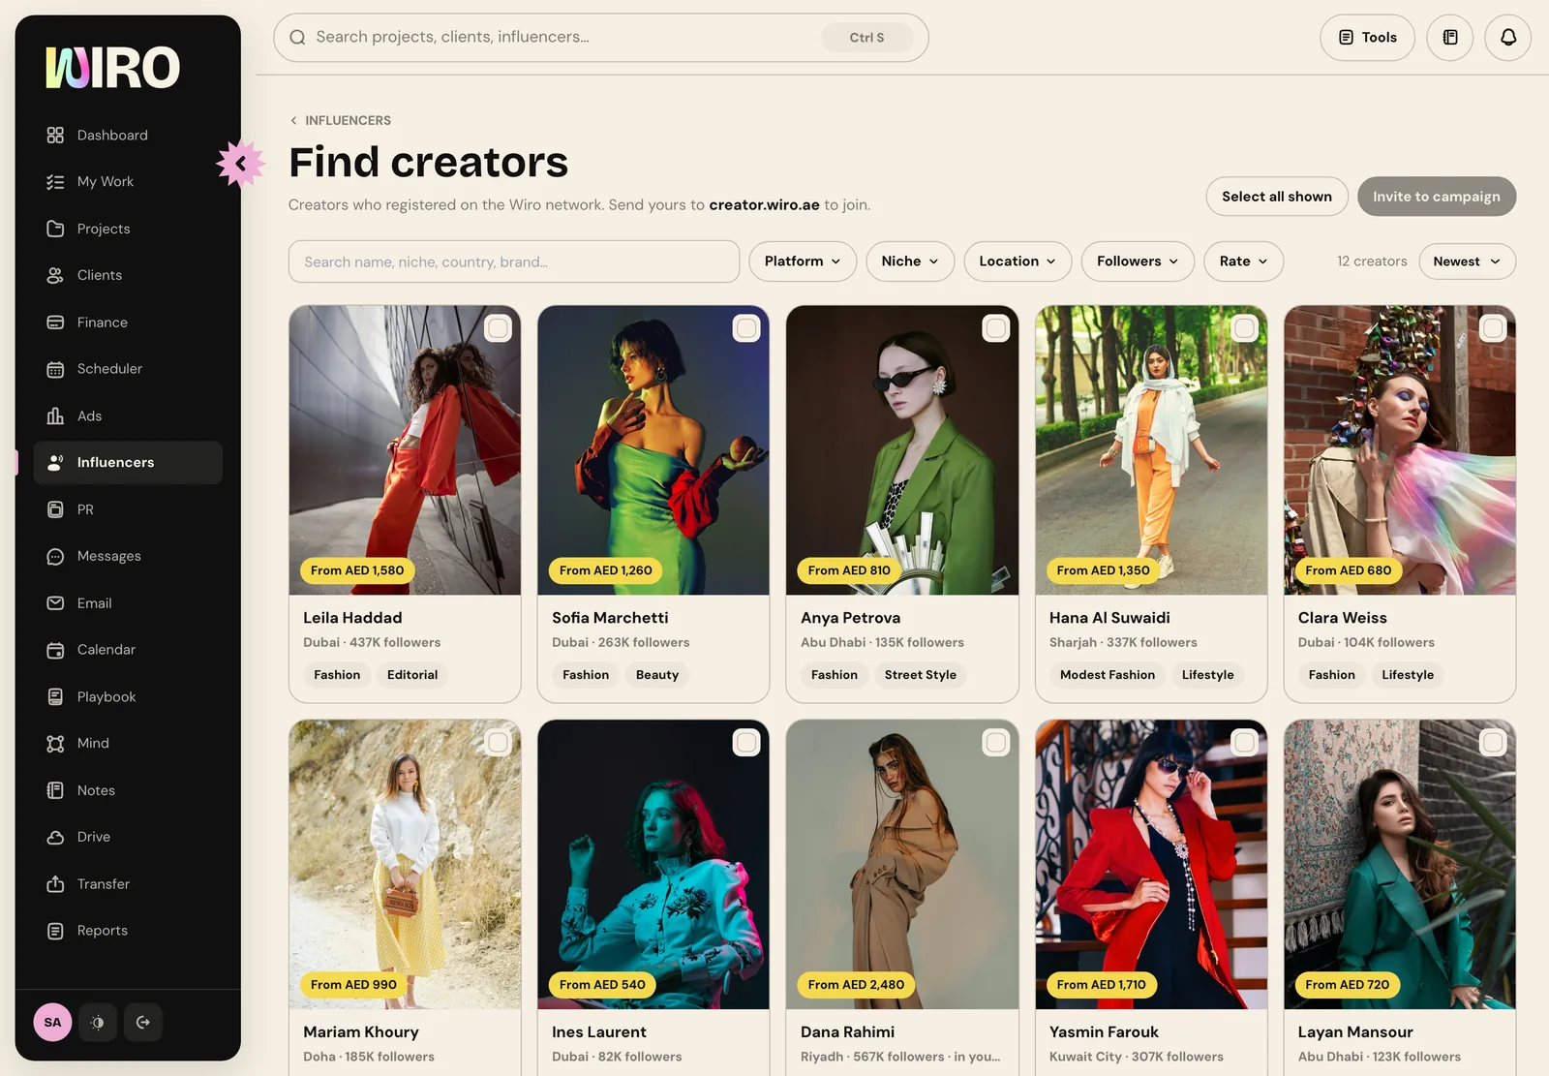The height and width of the screenshot is (1076, 1549).
Task: Click the Email envelope icon
Action: coord(55,603)
